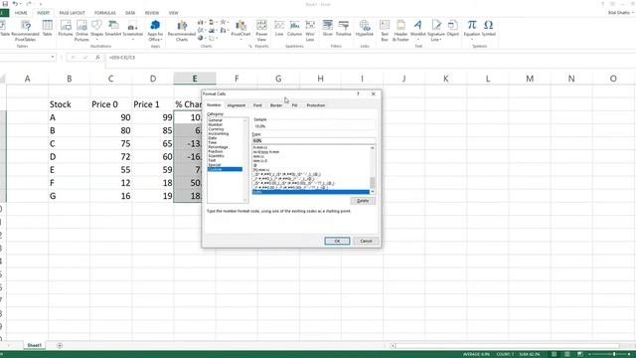636x358 pixels.
Task: Add a new sheet with plus button
Action: (x=60, y=345)
